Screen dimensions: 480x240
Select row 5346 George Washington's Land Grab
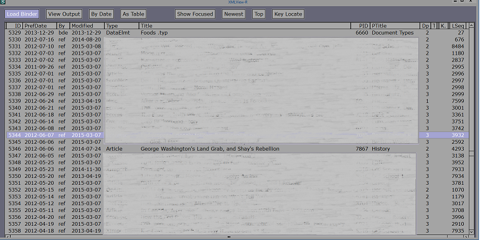pos(237,149)
